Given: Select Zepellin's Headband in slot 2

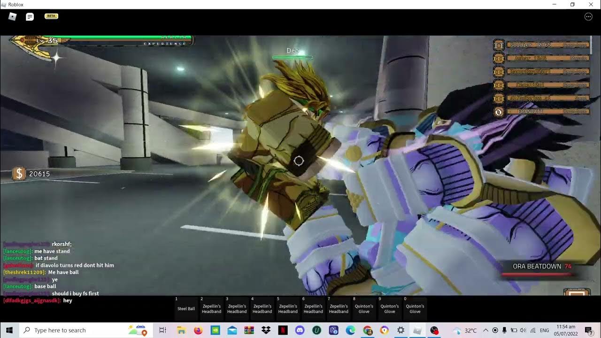Looking at the screenshot, I should coord(211,308).
